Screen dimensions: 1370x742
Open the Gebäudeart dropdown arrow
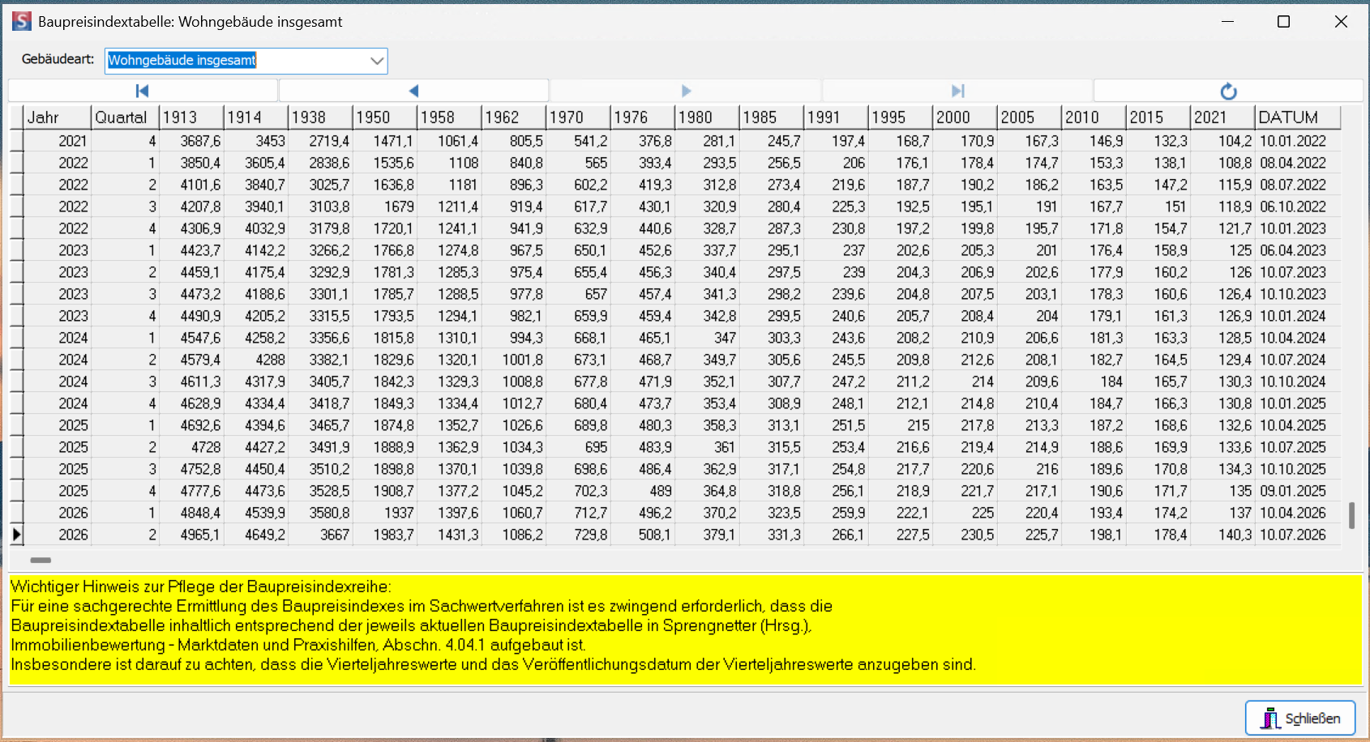click(x=376, y=61)
